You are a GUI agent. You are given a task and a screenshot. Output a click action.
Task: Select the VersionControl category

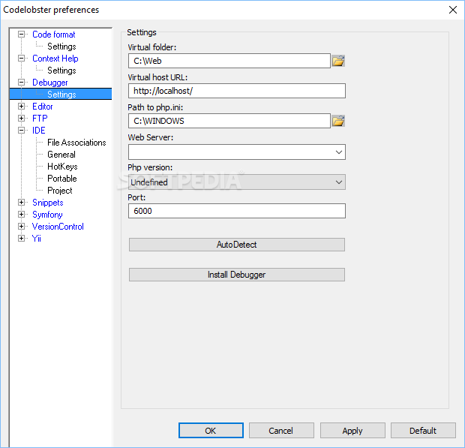point(58,227)
